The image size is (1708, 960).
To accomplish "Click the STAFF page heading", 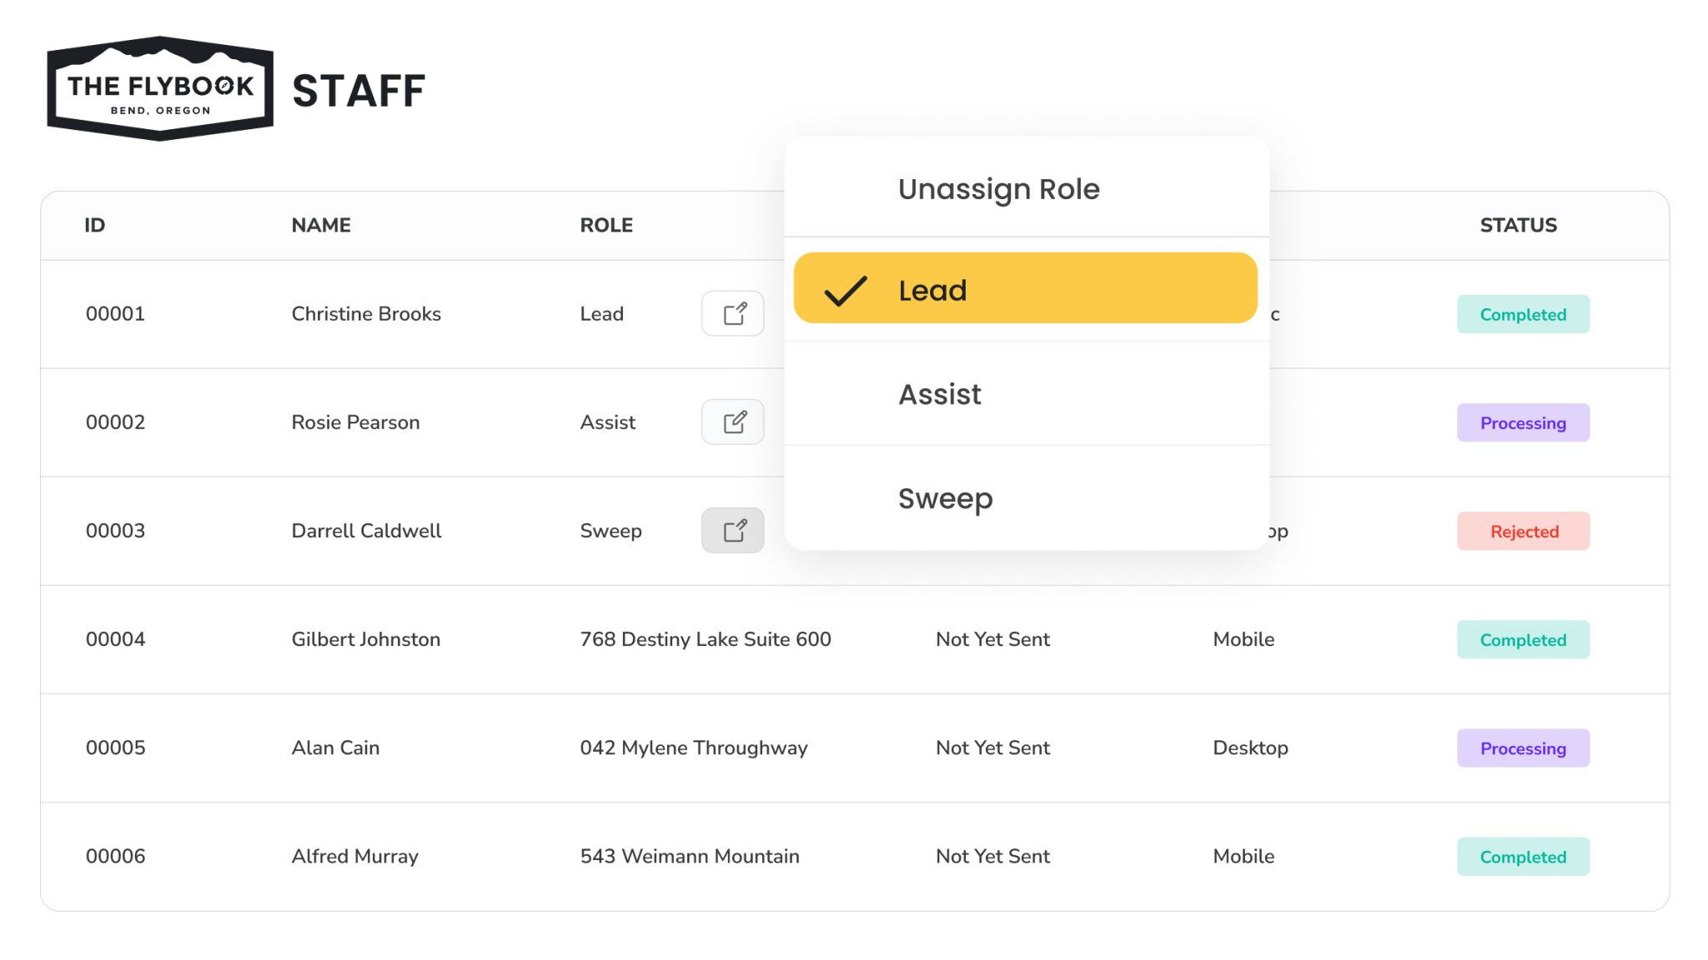I will 359,90.
